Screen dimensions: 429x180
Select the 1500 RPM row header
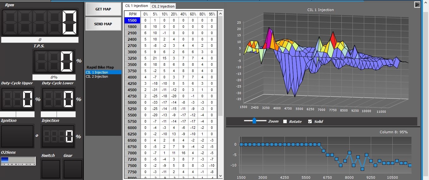click(x=132, y=20)
